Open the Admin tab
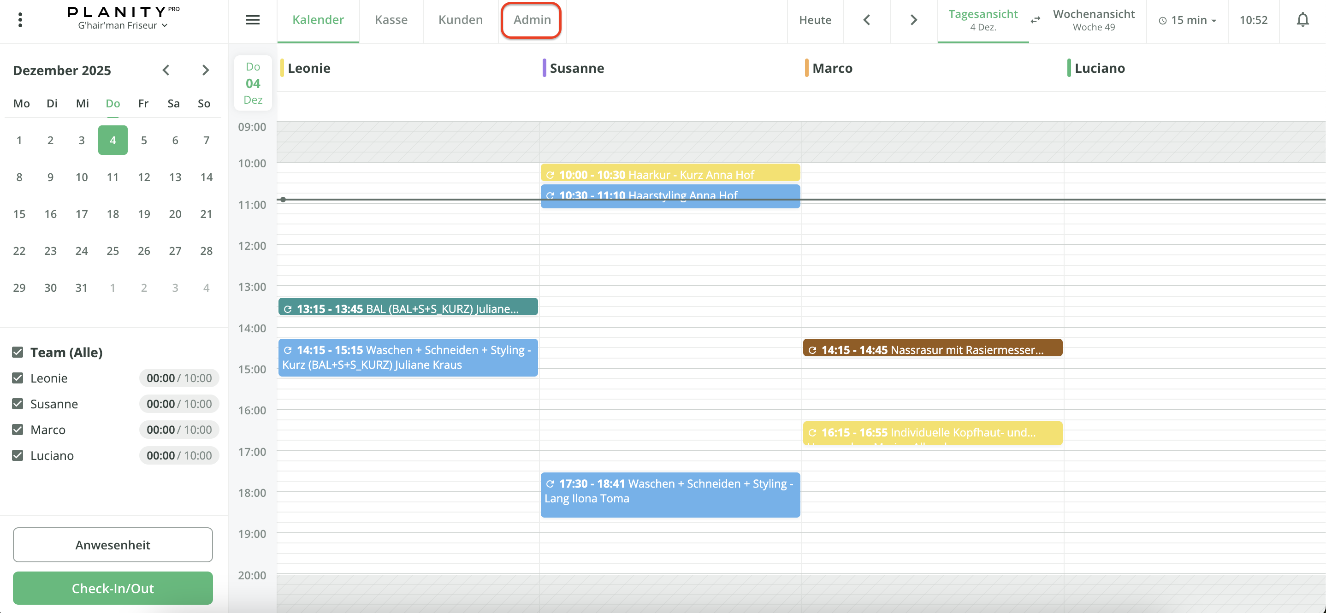The width and height of the screenshot is (1326, 613). pos(532,20)
